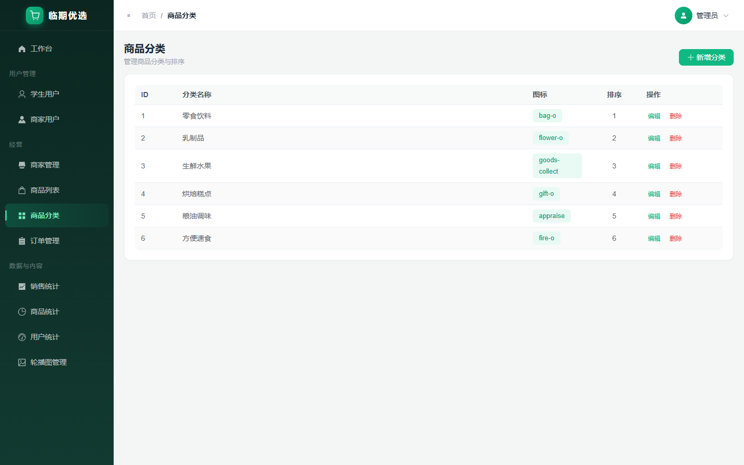Click the flower-o icon tag
This screenshot has height=465, width=744.
(551, 138)
